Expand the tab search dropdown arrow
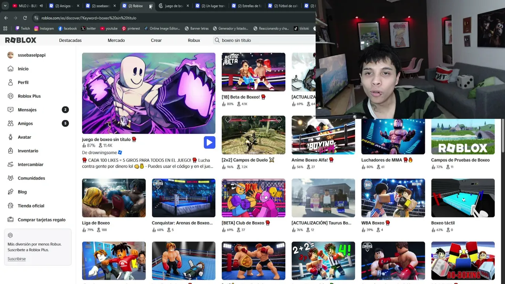Viewport: 505px width, 284px height. [x=5, y=6]
